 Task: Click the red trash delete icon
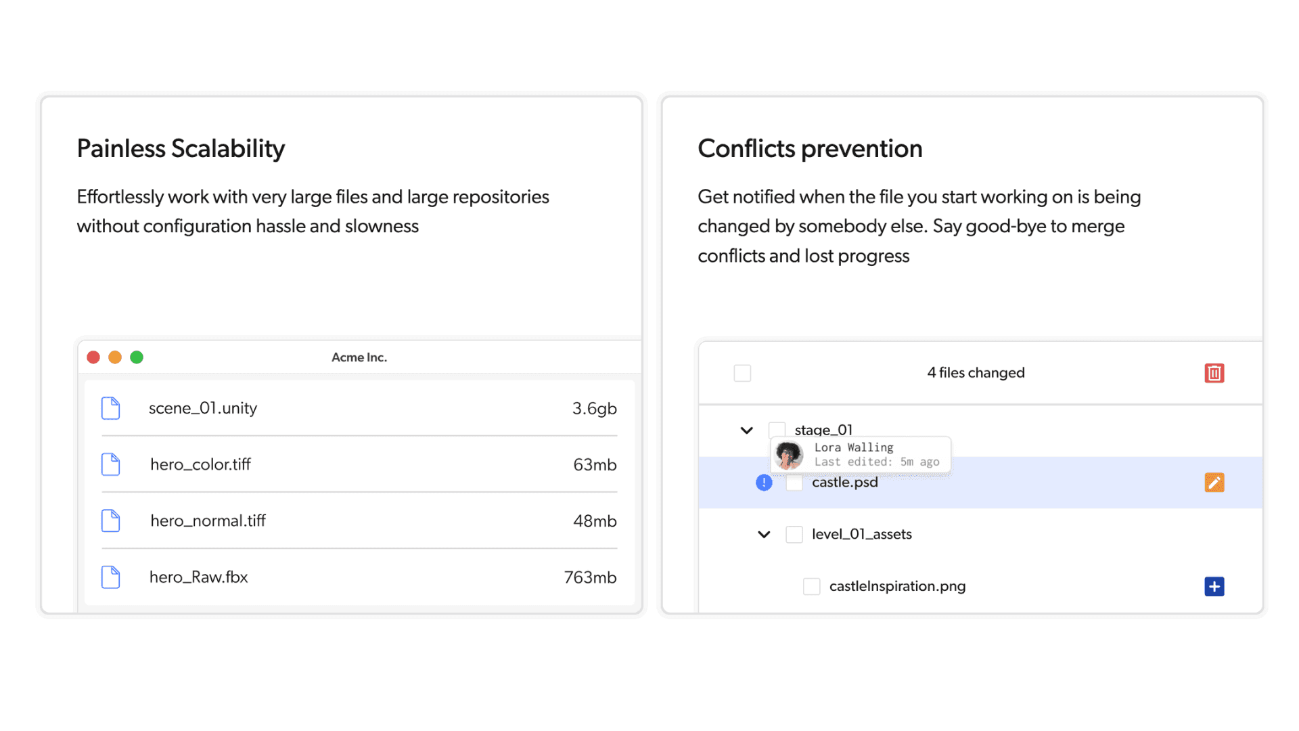(1214, 373)
